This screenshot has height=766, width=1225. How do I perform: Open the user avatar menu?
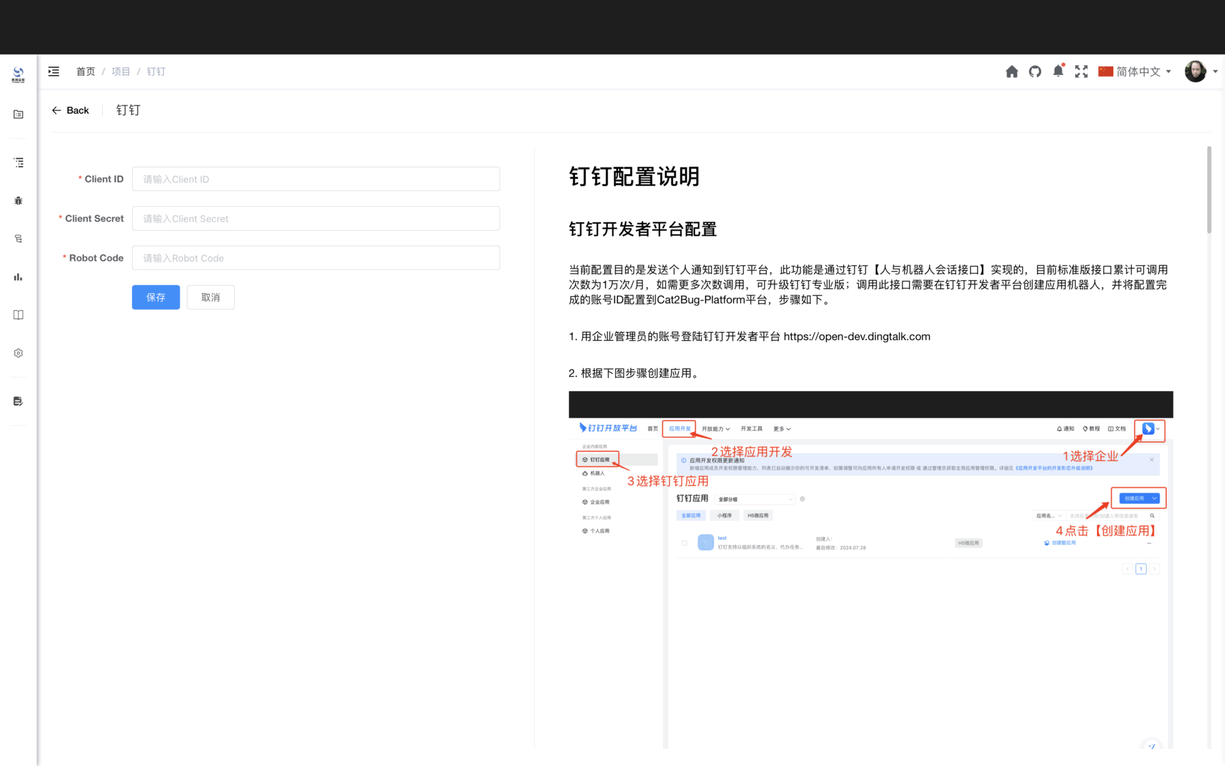[1200, 71]
